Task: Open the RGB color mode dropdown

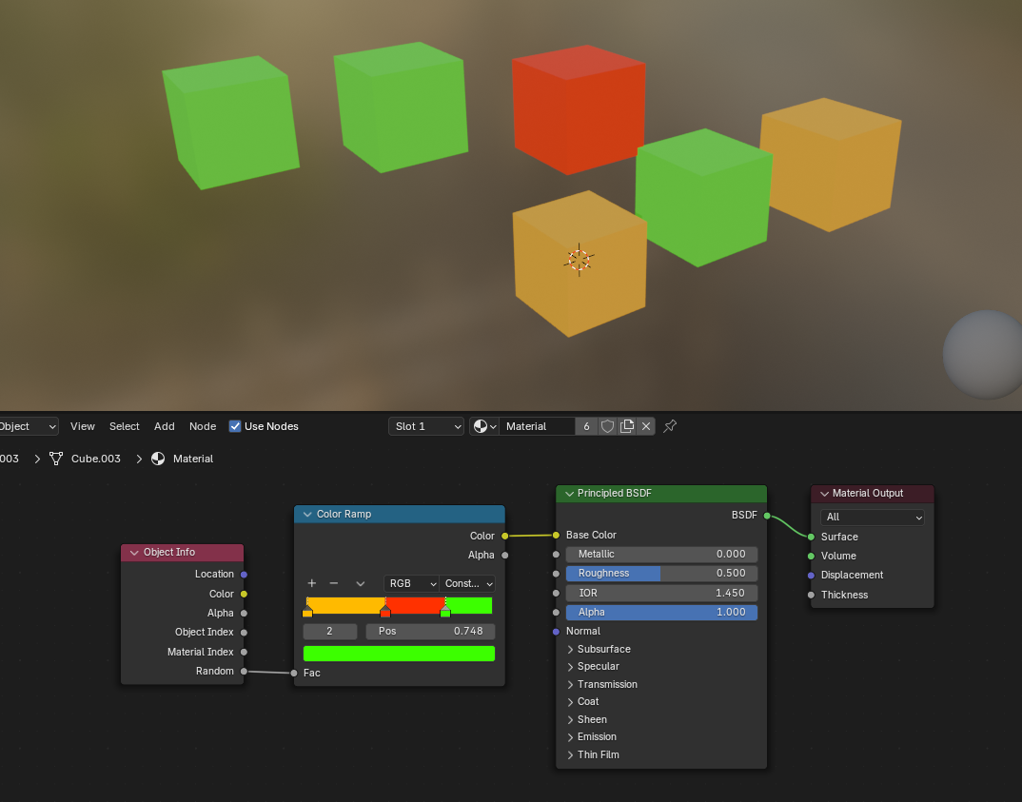Action: (x=411, y=583)
